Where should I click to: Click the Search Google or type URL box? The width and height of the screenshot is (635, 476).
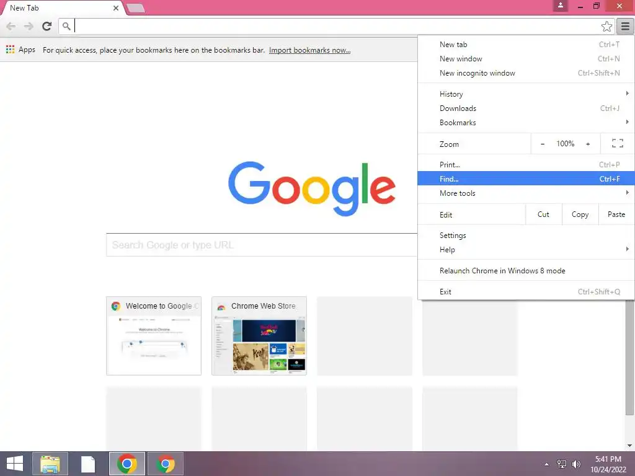(x=262, y=245)
